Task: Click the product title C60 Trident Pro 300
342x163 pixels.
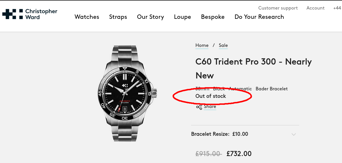Action: pos(254,68)
